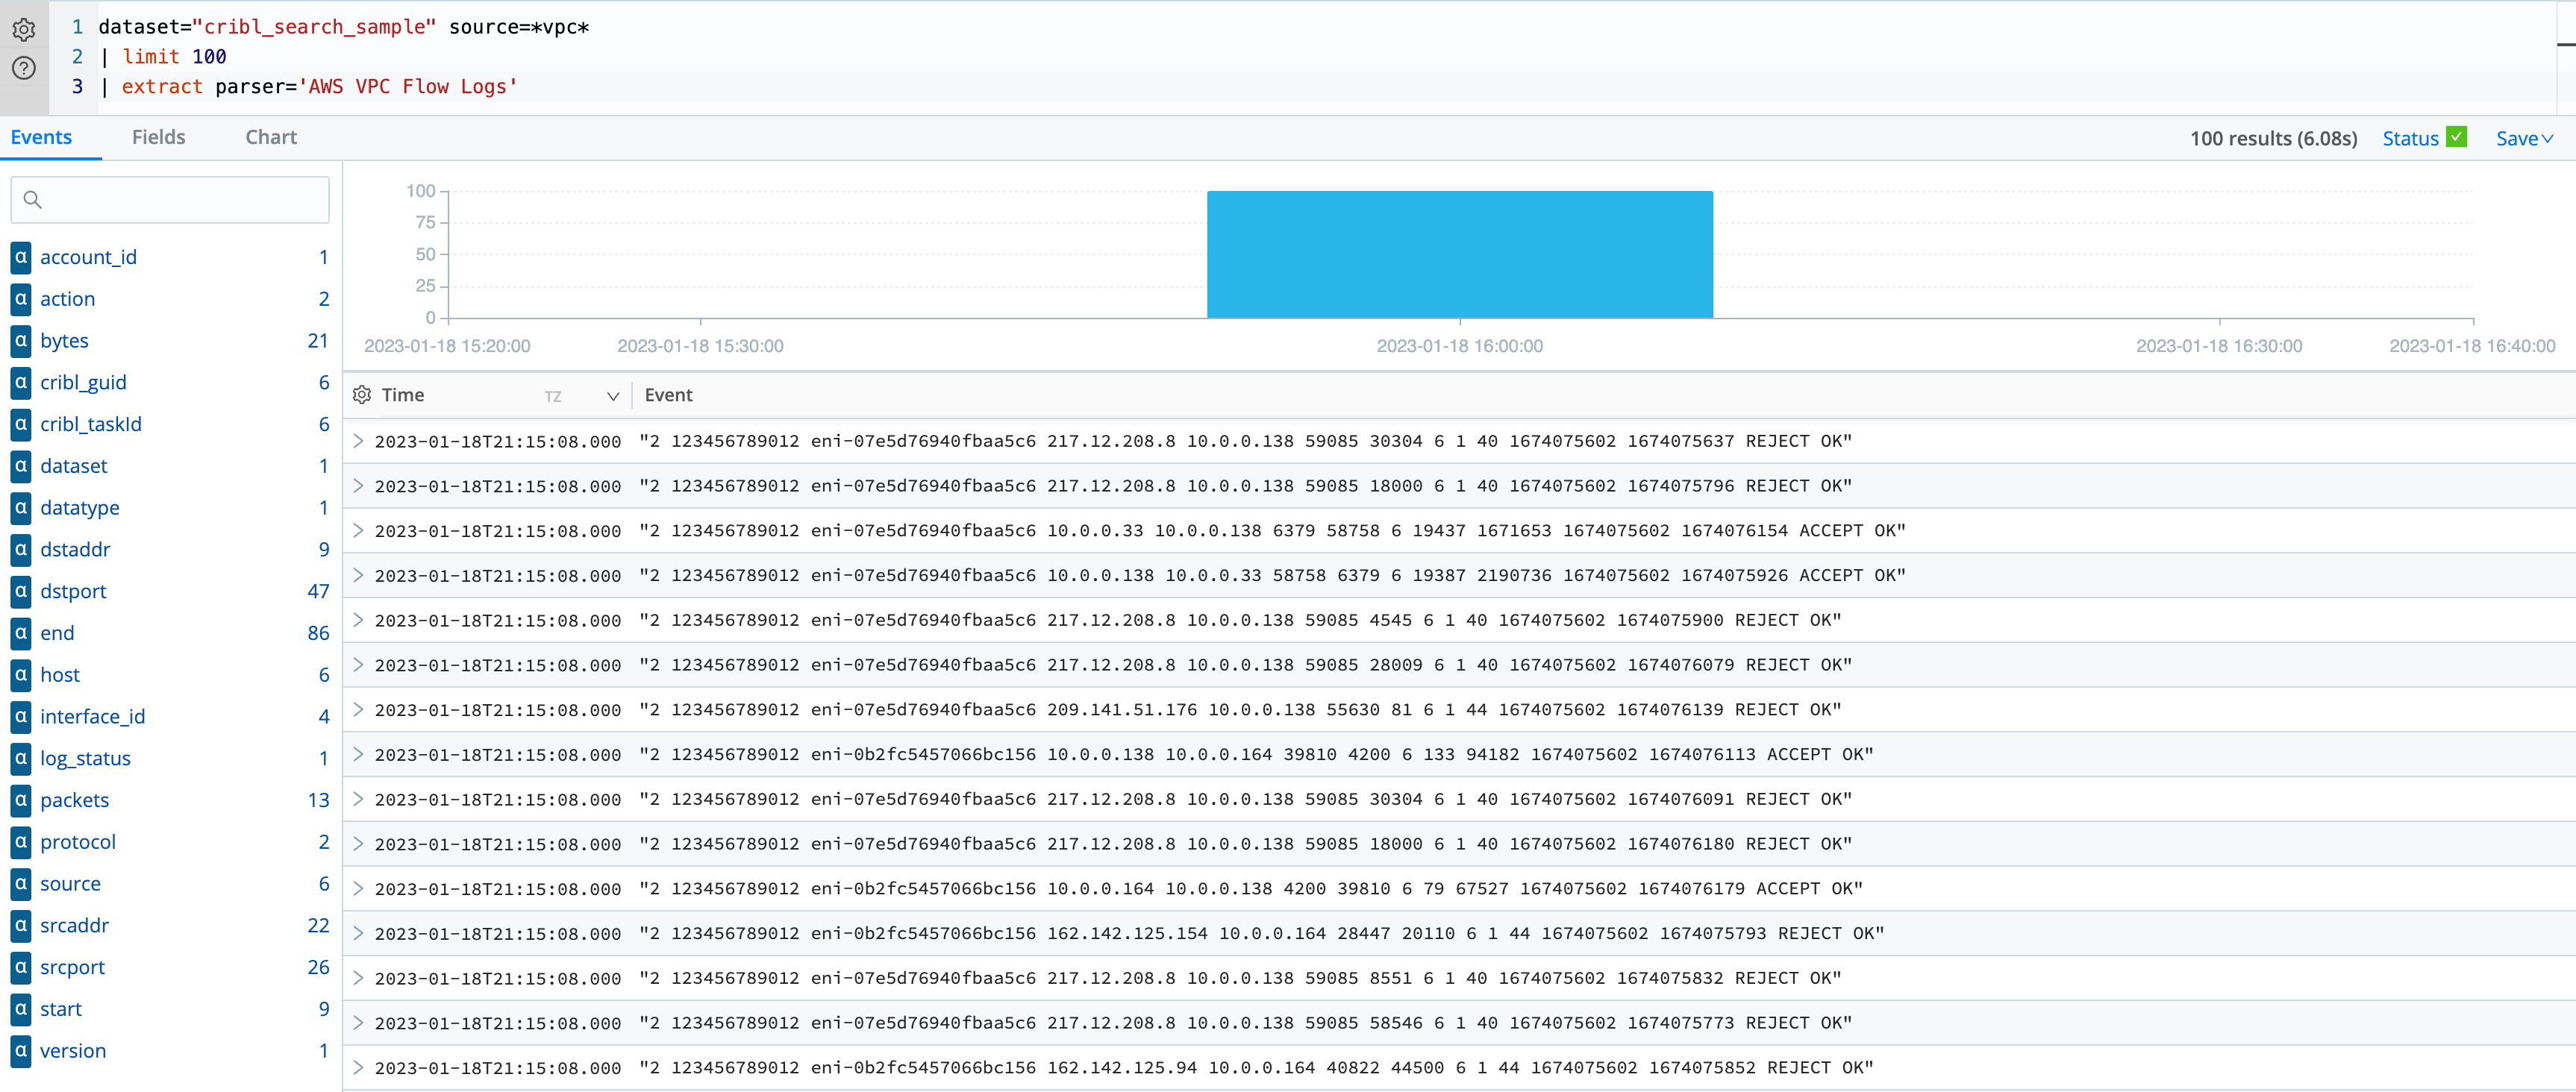Click the 'a' type icon beside version
Screen dimensions: 2576x1092
point(20,1050)
